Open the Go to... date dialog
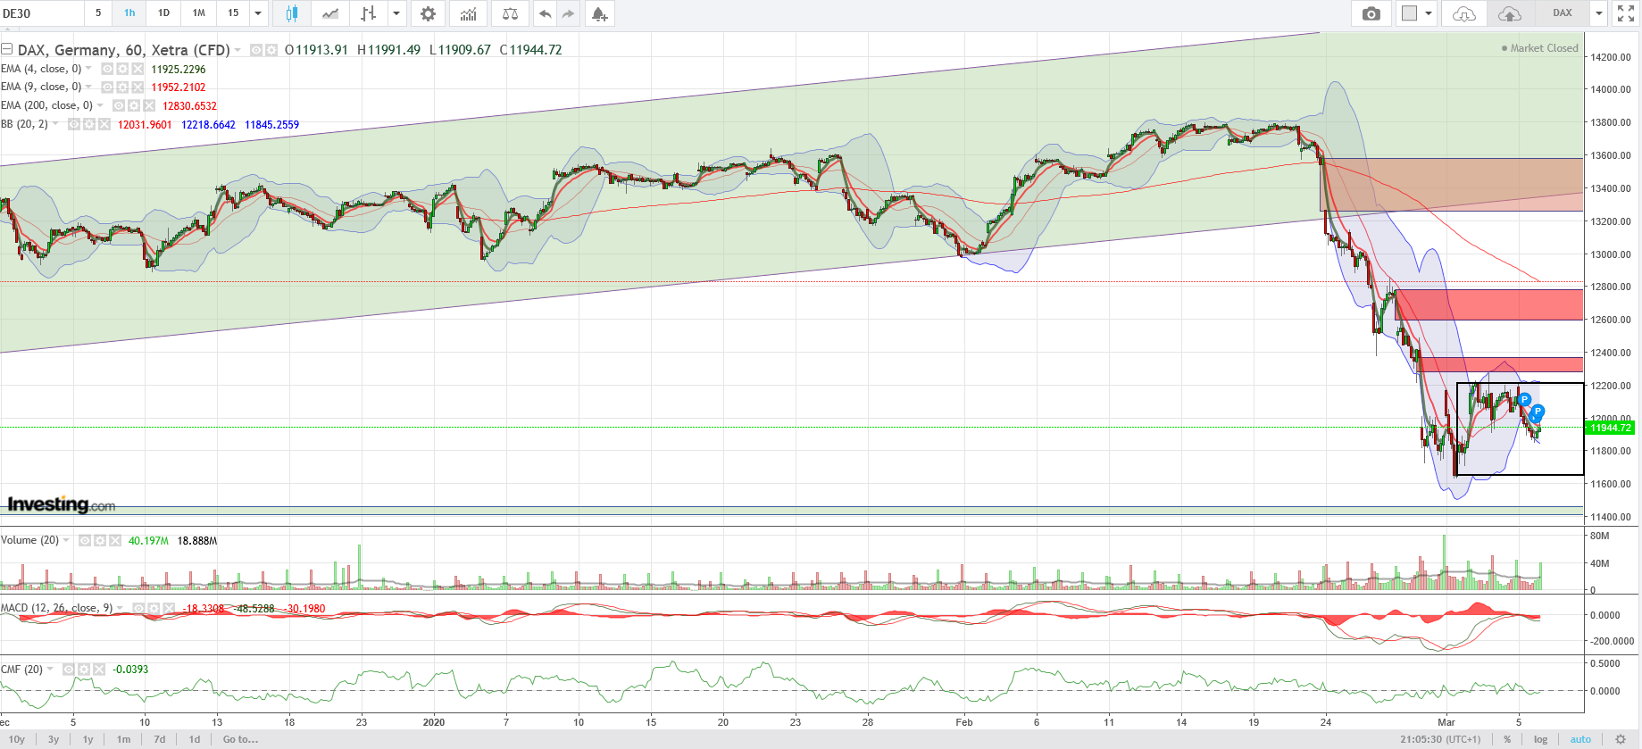 [240, 739]
